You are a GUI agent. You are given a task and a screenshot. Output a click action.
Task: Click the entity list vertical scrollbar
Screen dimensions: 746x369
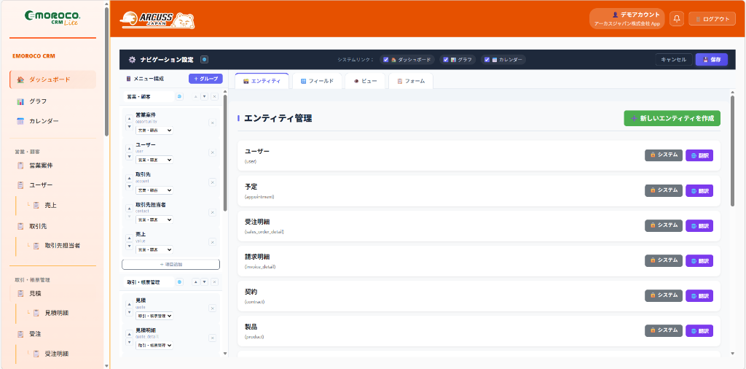(x=733, y=150)
